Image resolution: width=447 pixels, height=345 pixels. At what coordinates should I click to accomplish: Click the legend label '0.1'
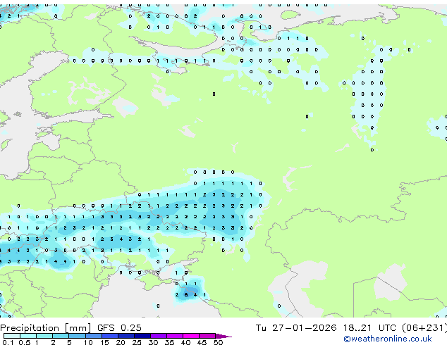click(x=8, y=342)
